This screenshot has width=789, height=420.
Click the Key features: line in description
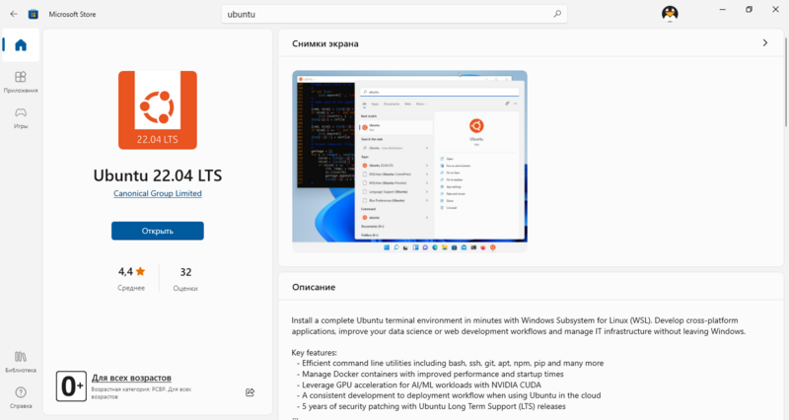point(314,353)
